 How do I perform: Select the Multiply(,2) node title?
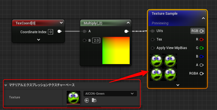coord(93,23)
